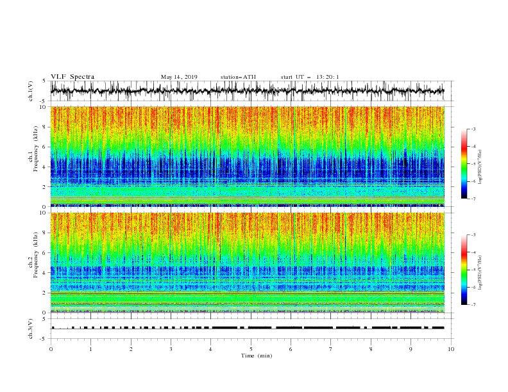Click the ch.1(V) waveform axis label
This screenshot has height=392, width=508.
coord(31,91)
